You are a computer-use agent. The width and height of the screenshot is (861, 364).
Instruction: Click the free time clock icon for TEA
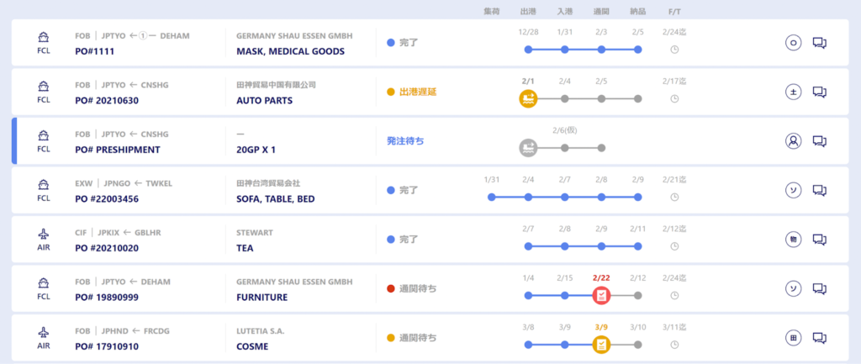point(674,246)
